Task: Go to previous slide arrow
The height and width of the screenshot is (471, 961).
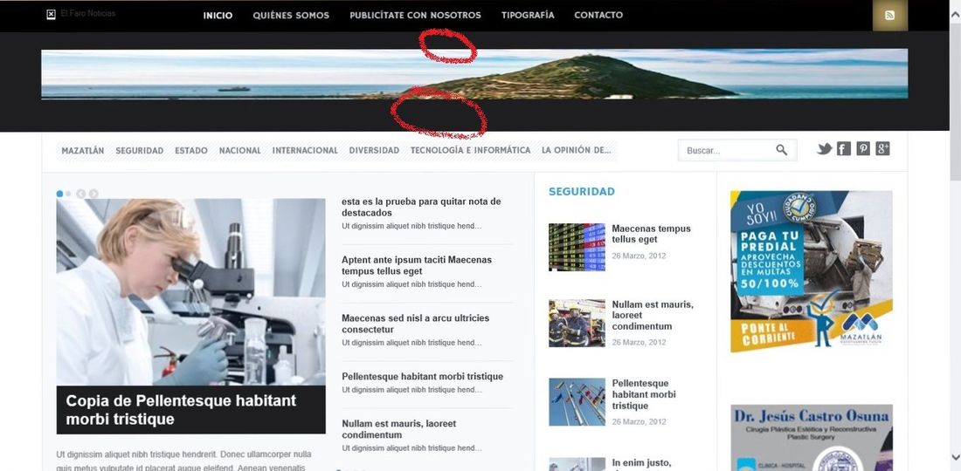Action: (x=81, y=194)
